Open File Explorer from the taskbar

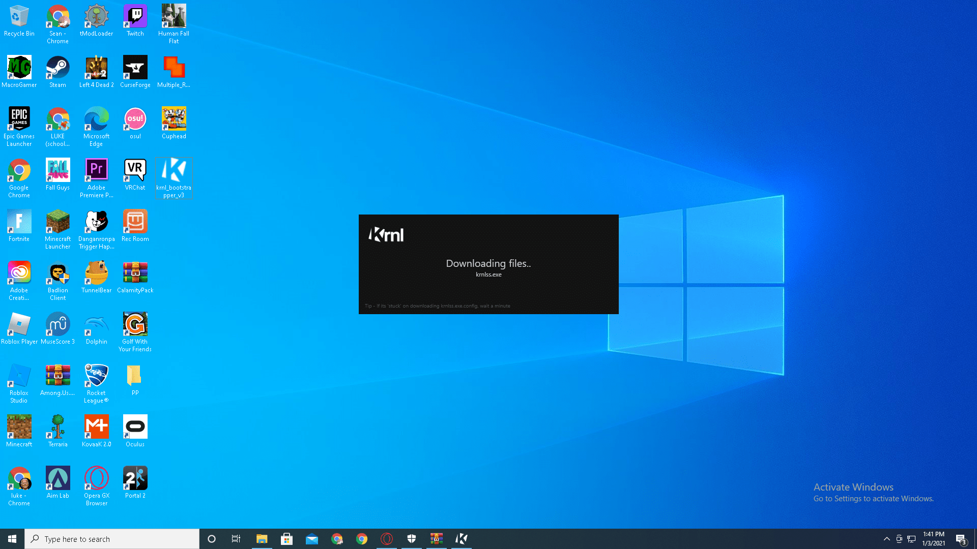click(262, 539)
